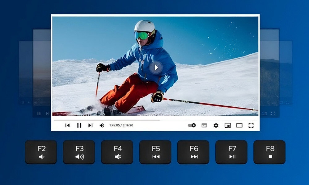Image resolution: width=309 pixels, height=185 pixels.
Task: Enter fullscreen from the player bar
Action: [x=251, y=125]
